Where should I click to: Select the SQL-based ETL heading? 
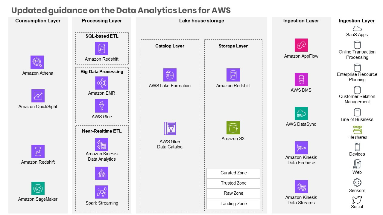[x=102, y=36]
